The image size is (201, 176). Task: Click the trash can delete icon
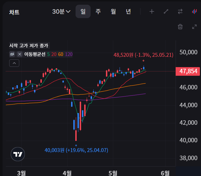180,27
